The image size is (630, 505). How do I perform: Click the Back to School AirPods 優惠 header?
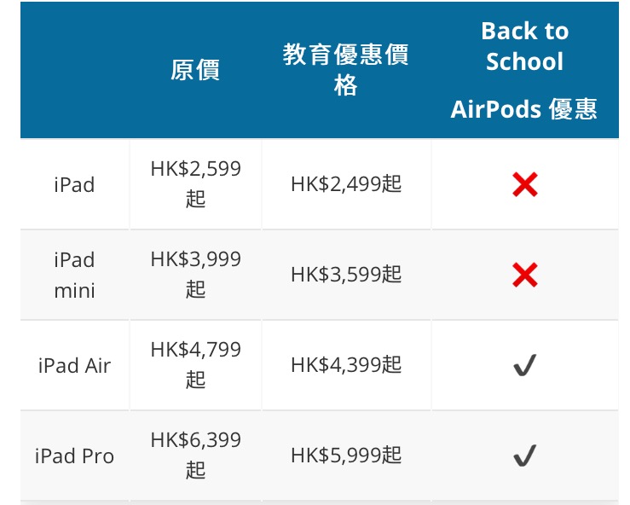coord(525,70)
